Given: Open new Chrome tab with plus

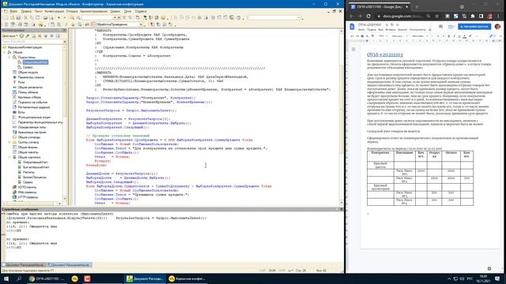Looking at the screenshot, I should 417,6.
